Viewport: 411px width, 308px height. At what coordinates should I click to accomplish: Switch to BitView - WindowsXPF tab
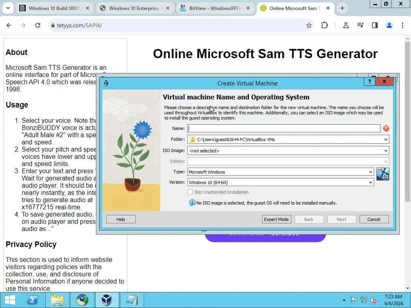215,8
